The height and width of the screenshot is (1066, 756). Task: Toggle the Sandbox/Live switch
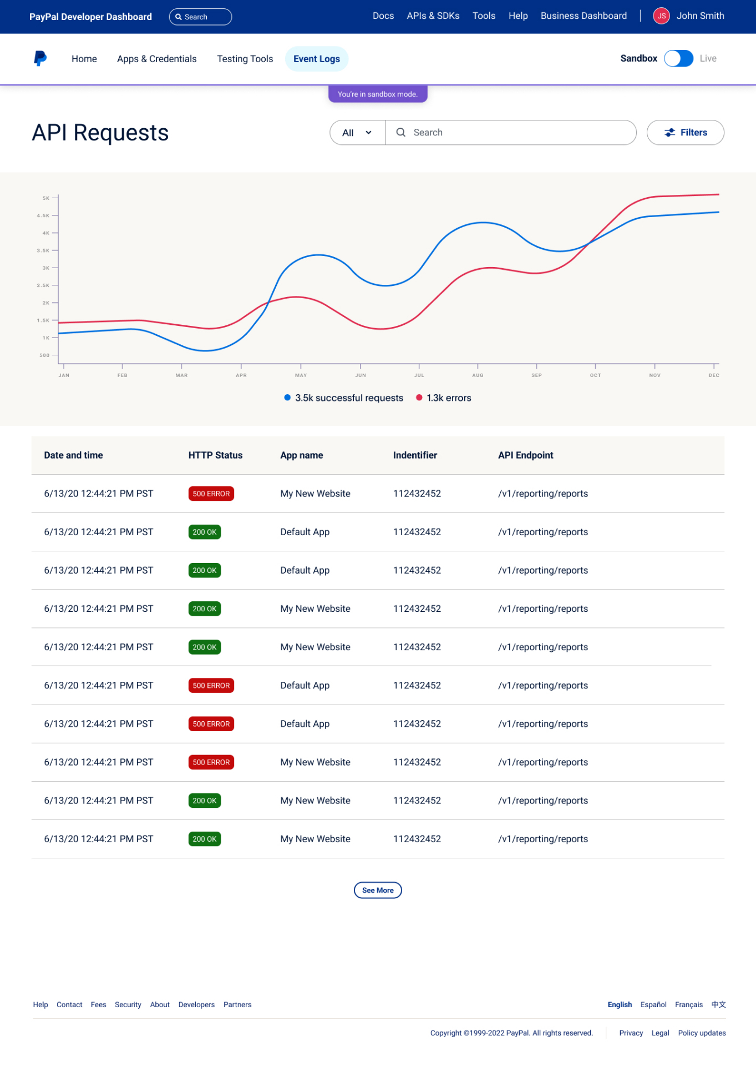tap(678, 58)
